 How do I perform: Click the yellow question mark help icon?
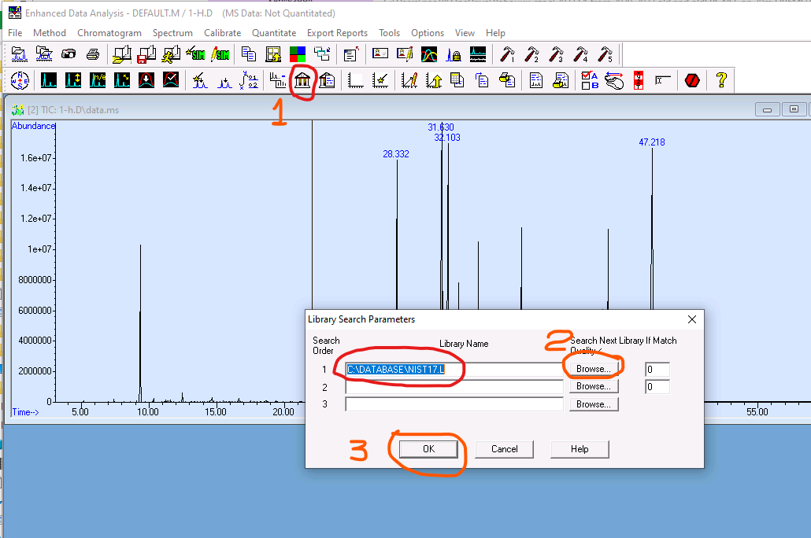[720, 80]
